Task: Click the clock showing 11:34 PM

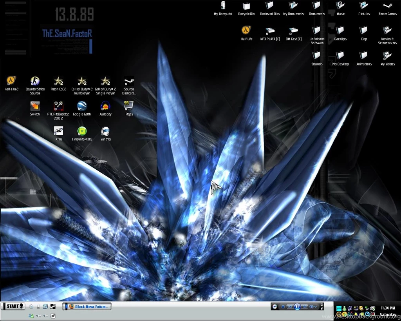Action: pos(387,308)
